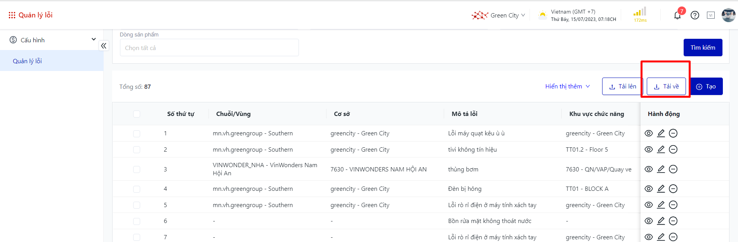Edit row 1 with pencil icon
738x242 pixels.
[661, 133]
